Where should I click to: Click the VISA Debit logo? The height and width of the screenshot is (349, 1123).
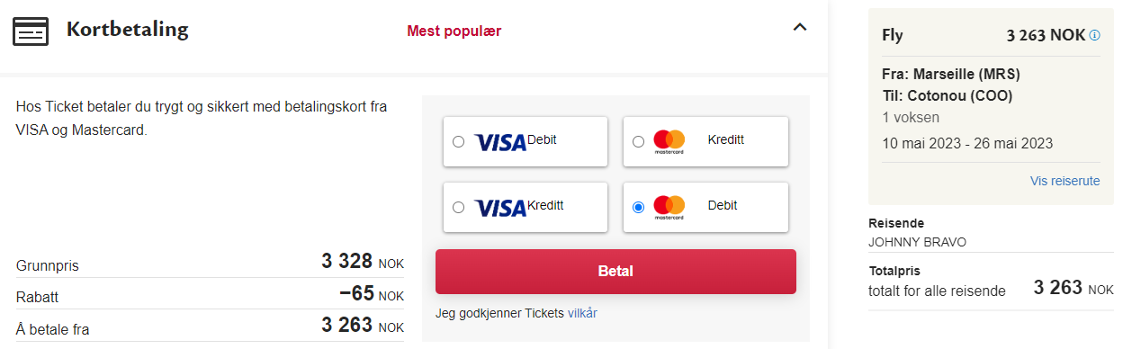coord(500,142)
